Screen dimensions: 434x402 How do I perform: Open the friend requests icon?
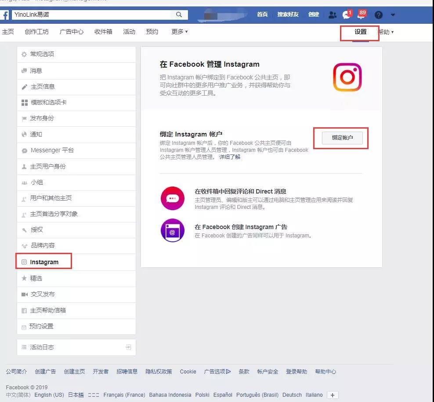(x=333, y=15)
